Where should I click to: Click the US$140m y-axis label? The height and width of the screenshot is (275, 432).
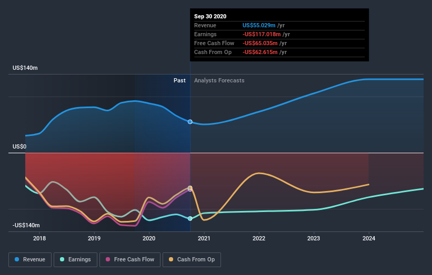point(25,68)
